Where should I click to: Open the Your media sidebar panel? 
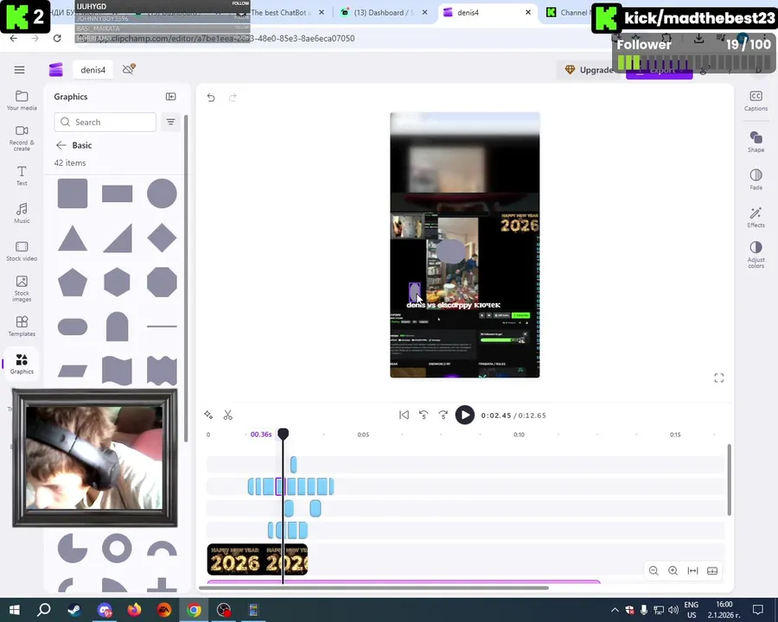(x=22, y=100)
